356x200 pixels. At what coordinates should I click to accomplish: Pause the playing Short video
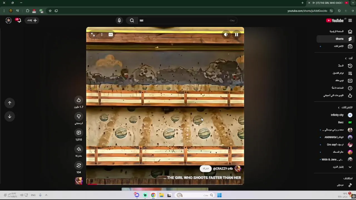(x=236, y=35)
